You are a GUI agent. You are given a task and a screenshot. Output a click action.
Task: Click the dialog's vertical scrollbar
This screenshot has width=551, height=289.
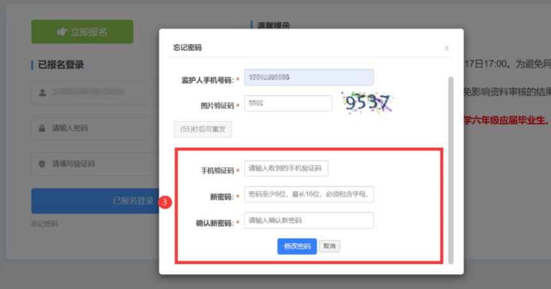coord(451,170)
